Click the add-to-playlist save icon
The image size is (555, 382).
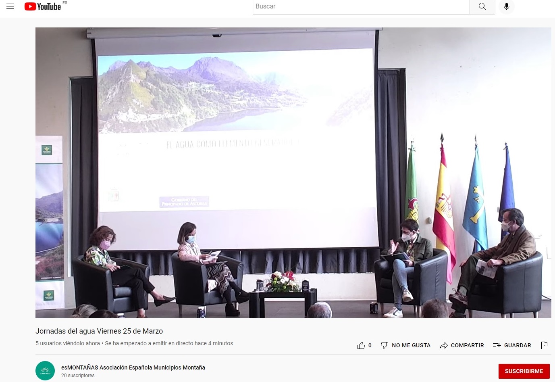click(497, 345)
